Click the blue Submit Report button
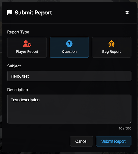This screenshot has height=154, width=138. (114, 141)
